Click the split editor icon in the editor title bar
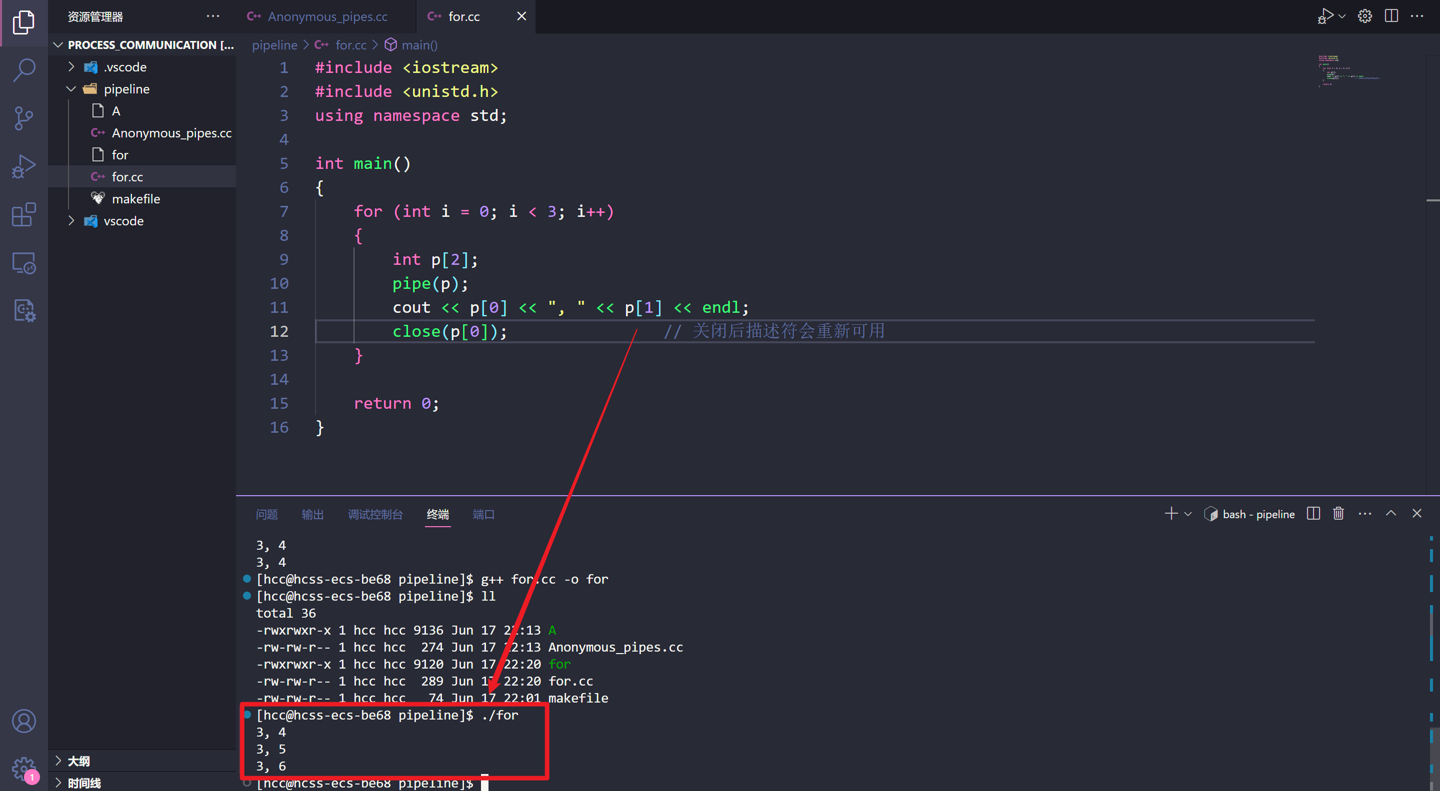Screen dimensions: 1440x791 point(1391,16)
